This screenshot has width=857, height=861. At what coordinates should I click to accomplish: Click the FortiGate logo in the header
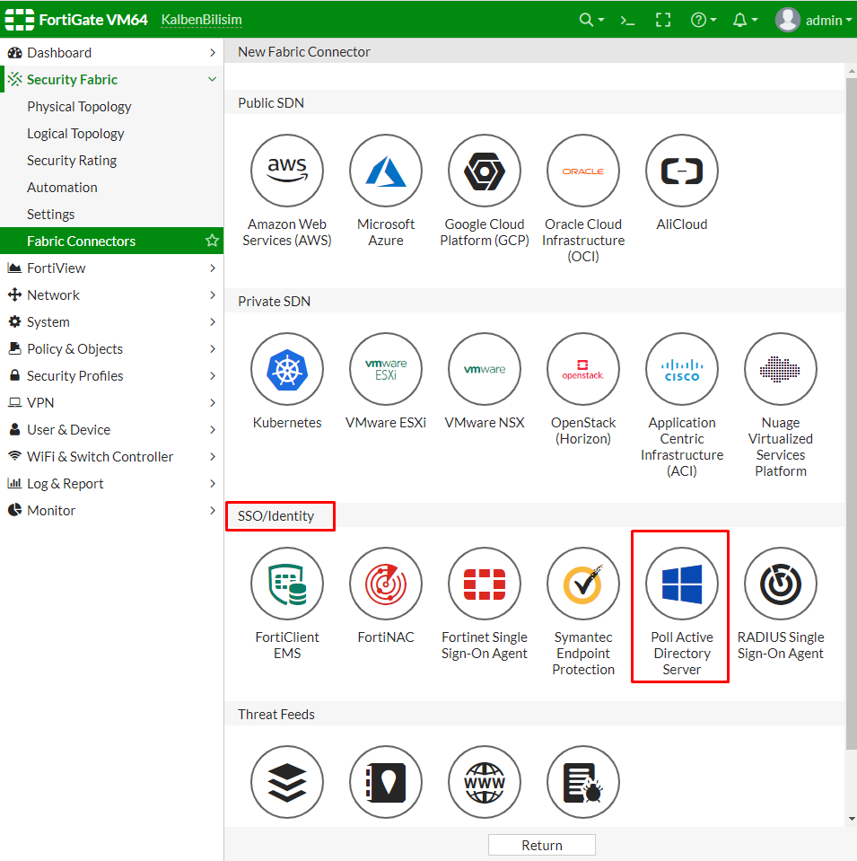coord(20,20)
